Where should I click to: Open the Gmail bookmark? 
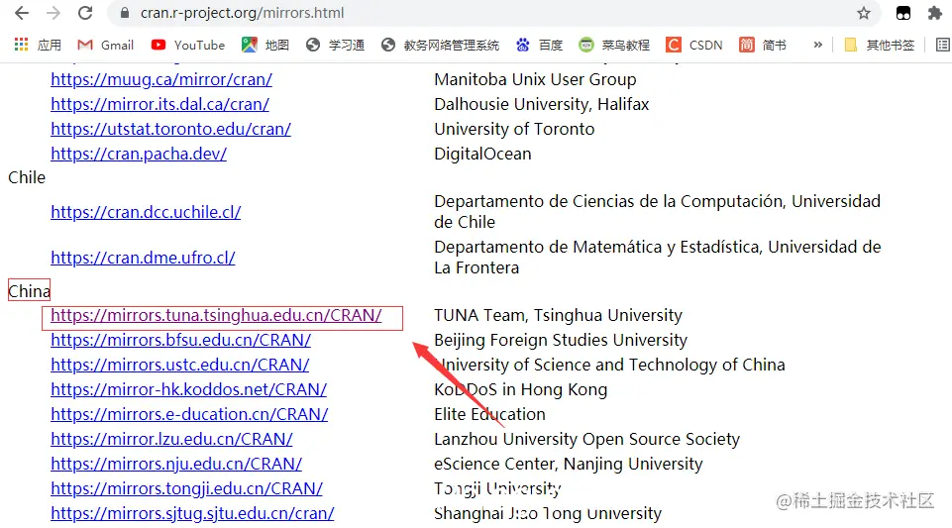point(106,45)
